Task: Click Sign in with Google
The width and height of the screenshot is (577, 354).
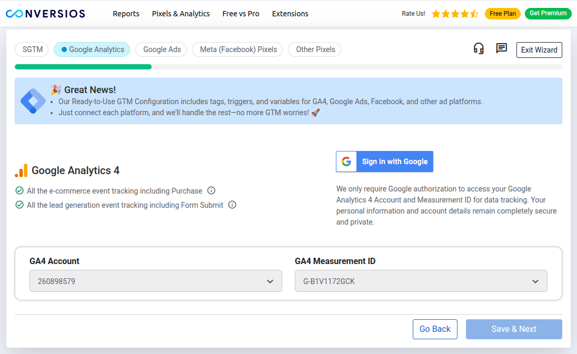Action: click(384, 161)
